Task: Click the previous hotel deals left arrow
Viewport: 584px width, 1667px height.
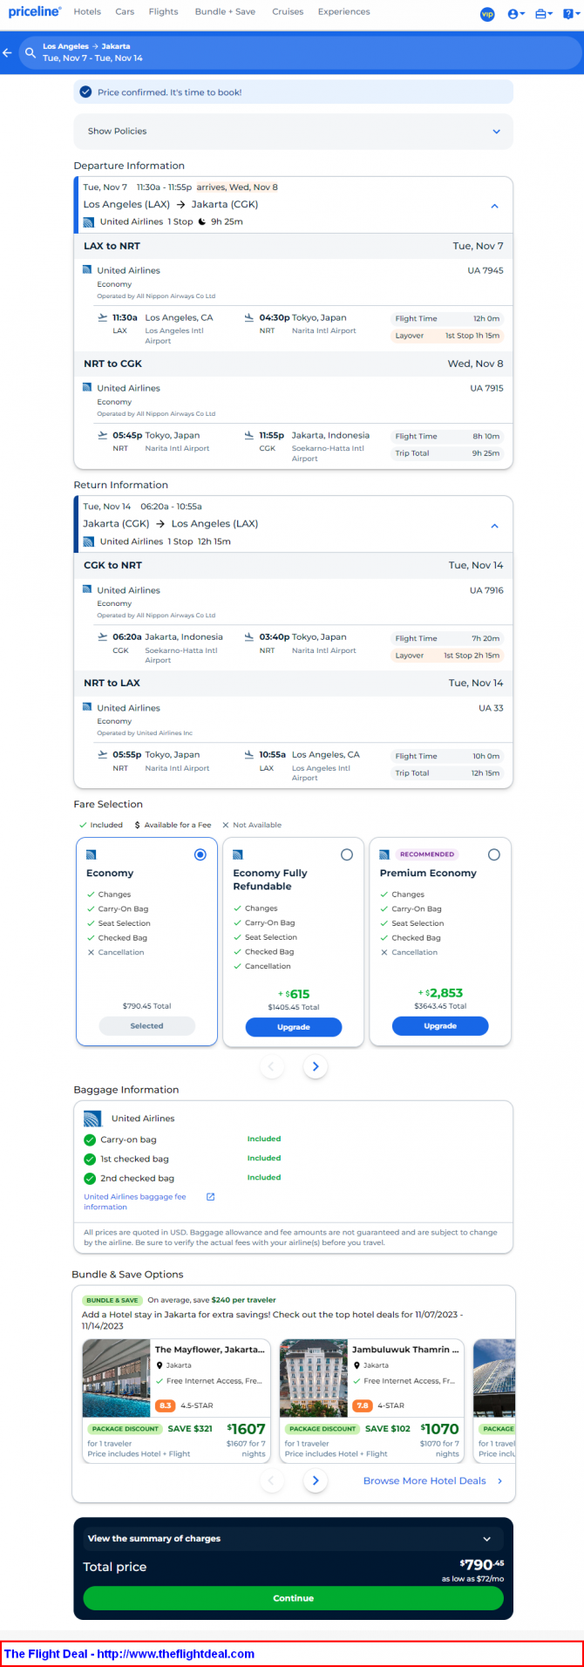Action: pos(271,1480)
